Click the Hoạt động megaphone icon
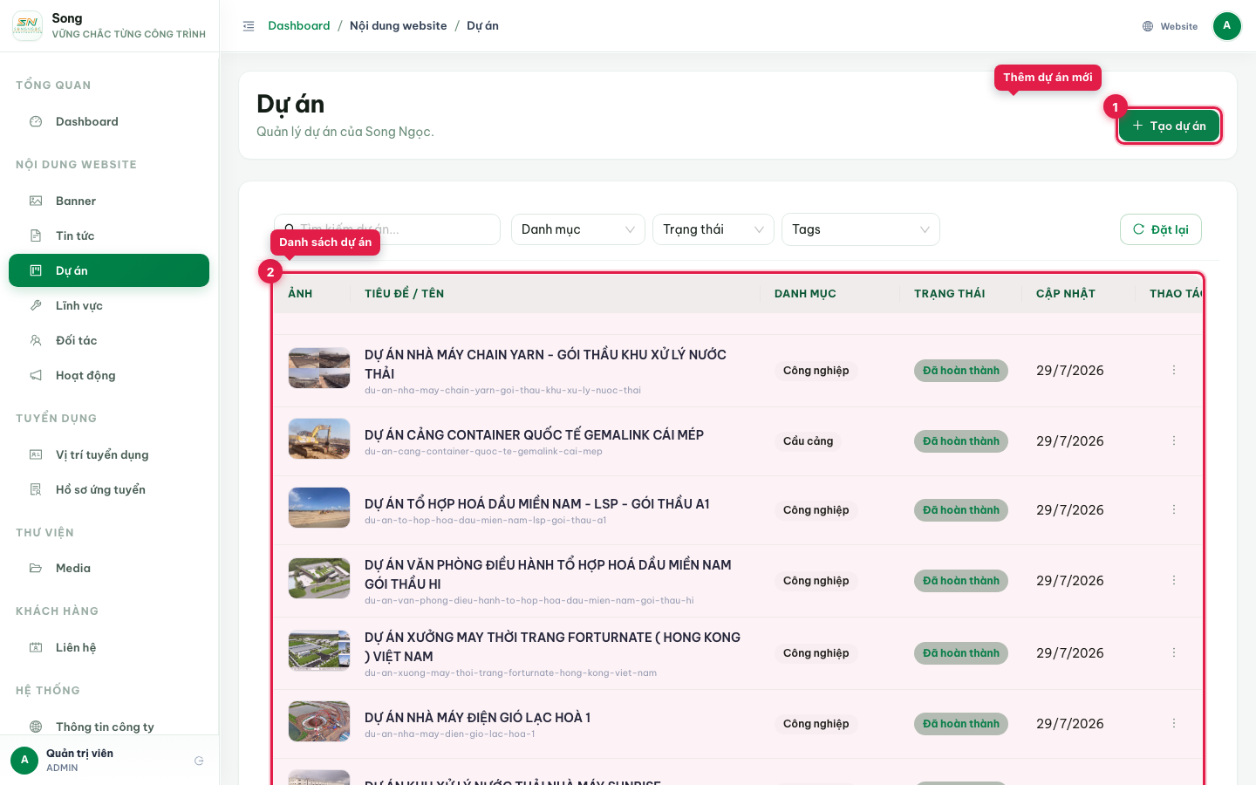This screenshot has height=785, width=1256. [x=36, y=376]
